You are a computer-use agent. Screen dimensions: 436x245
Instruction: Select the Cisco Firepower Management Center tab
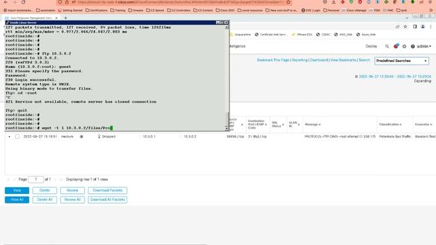click(31, 18)
